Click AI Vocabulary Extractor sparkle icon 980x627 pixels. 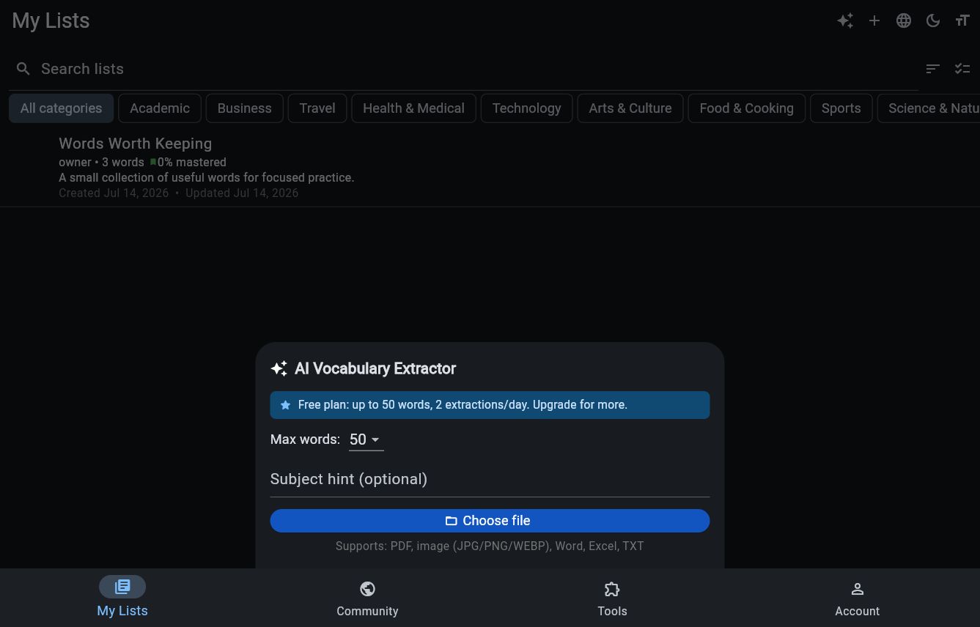pos(279,368)
